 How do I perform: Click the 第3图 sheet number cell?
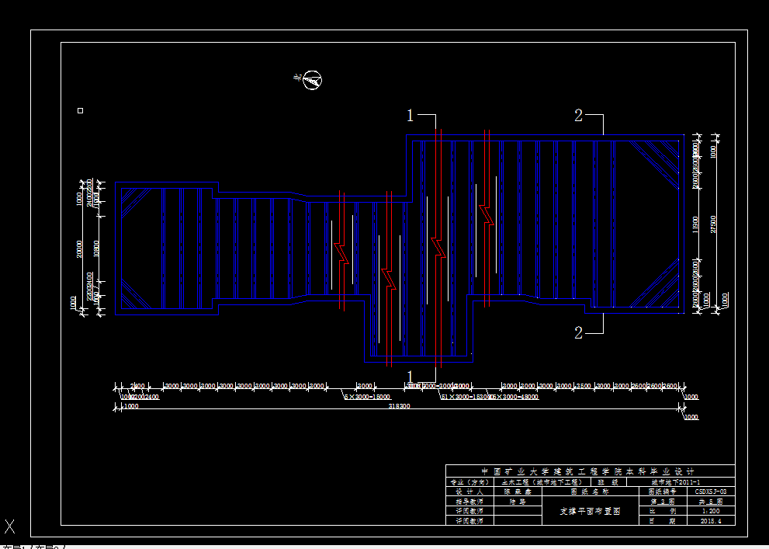(663, 502)
